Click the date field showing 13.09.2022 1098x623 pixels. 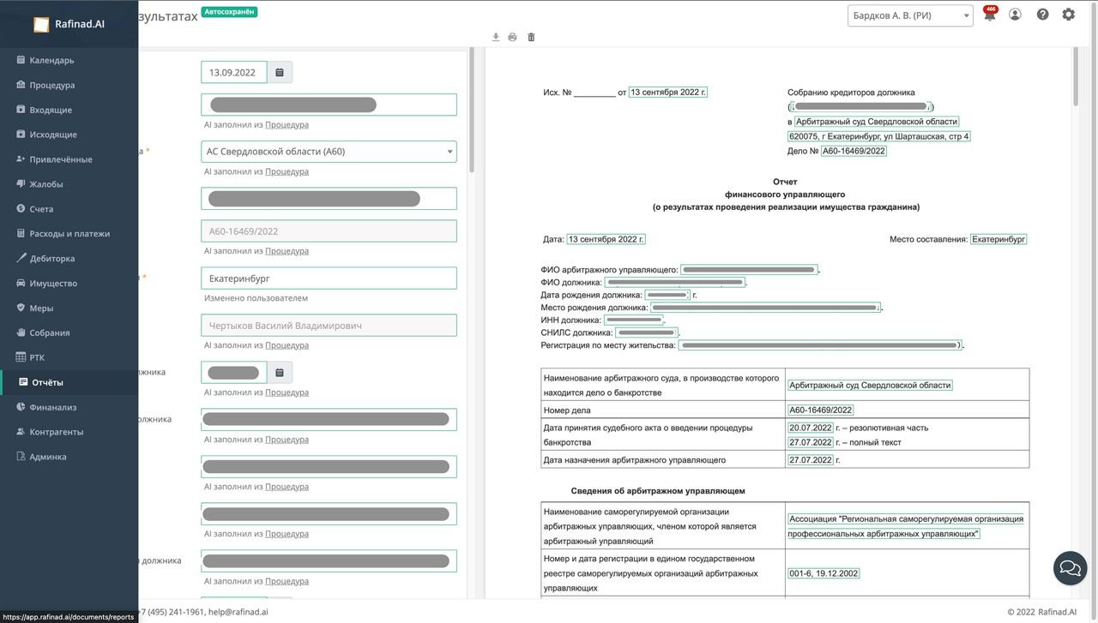tap(234, 73)
